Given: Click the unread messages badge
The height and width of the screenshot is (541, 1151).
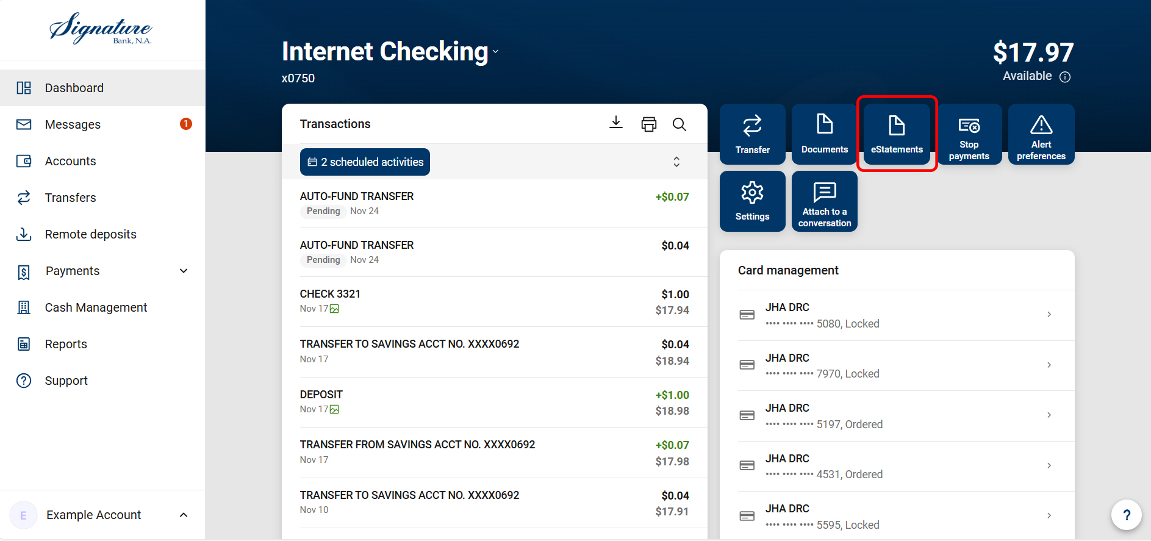Looking at the screenshot, I should [x=186, y=124].
